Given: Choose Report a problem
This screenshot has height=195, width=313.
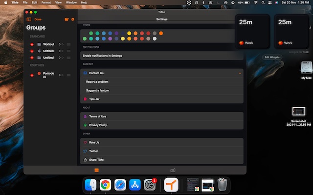Looking at the screenshot, I should 162,82.
